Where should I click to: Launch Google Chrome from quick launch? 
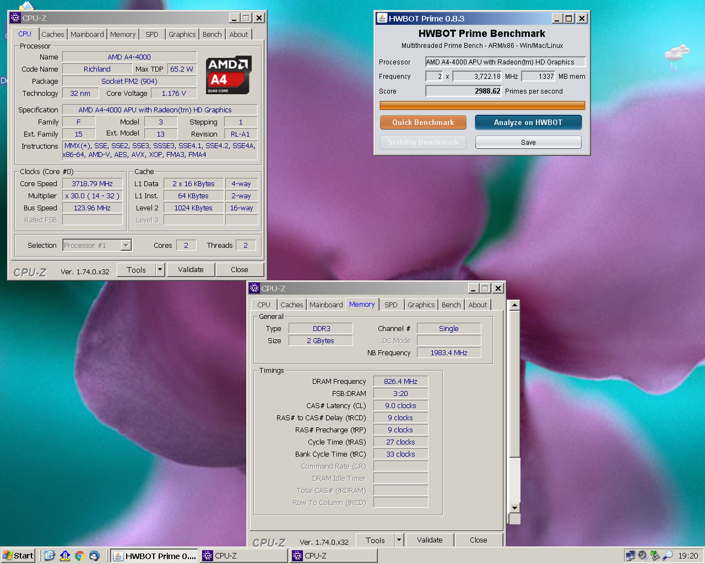(x=79, y=556)
